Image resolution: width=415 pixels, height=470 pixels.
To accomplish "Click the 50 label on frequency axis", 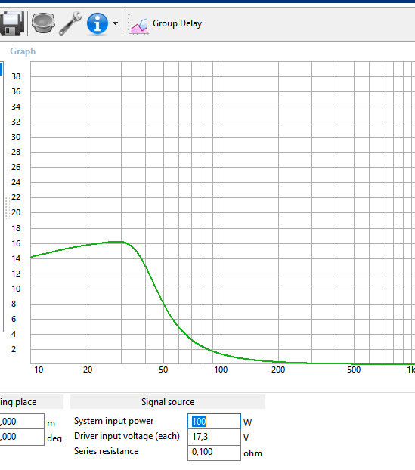I will pos(163,370).
